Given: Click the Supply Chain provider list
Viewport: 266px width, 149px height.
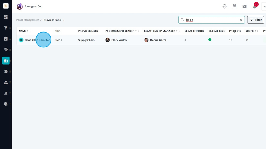Looking at the screenshot, I should (86, 40).
